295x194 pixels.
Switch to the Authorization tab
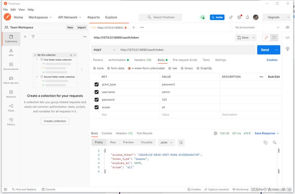click(x=118, y=60)
